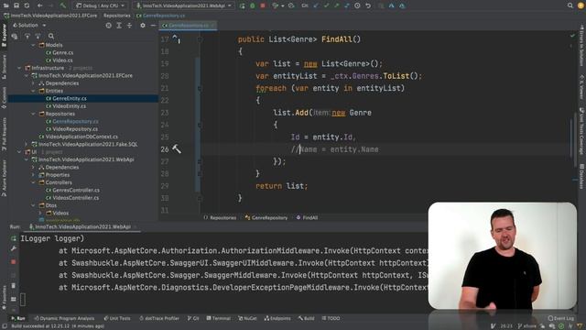Open GenreEntity.cs in the solution tree
Viewport: 586px width, 330px height.
70,98
